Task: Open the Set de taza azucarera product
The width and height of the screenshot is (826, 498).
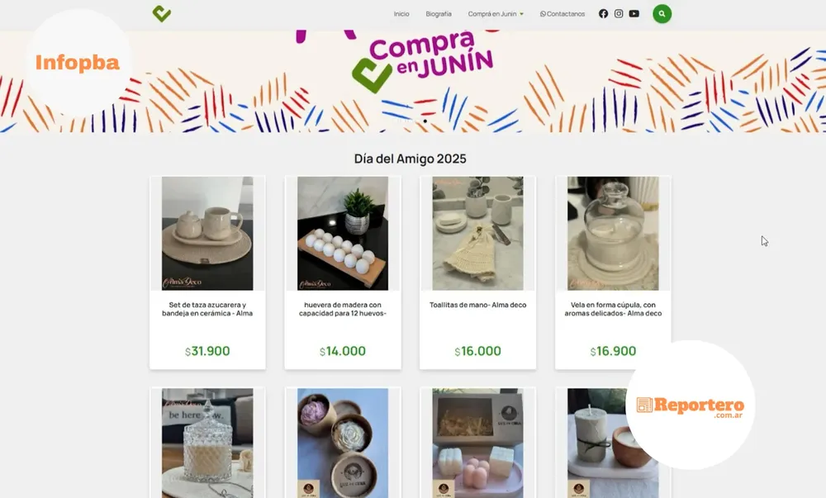Action: click(x=207, y=273)
